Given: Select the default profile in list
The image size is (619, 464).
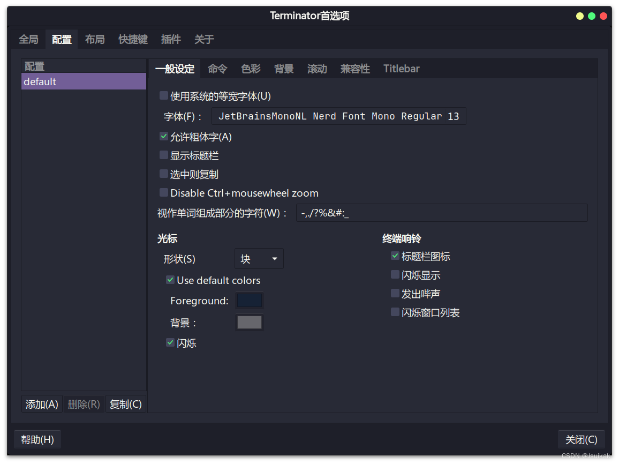Looking at the screenshot, I should coord(84,81).
